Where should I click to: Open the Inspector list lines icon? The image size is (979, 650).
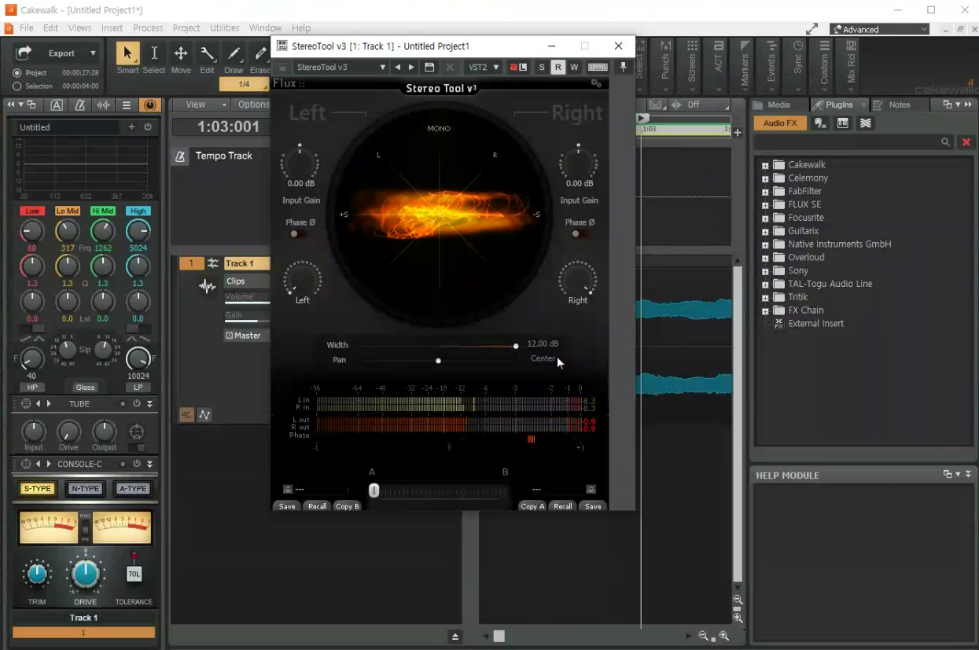click(127, 105)
